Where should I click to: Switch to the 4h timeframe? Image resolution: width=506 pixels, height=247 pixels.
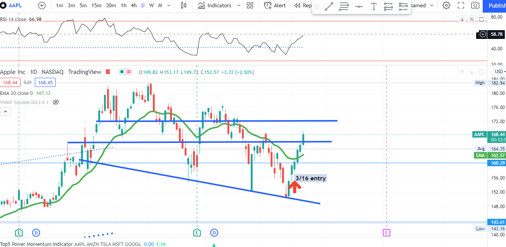click(x=134, y=6)
